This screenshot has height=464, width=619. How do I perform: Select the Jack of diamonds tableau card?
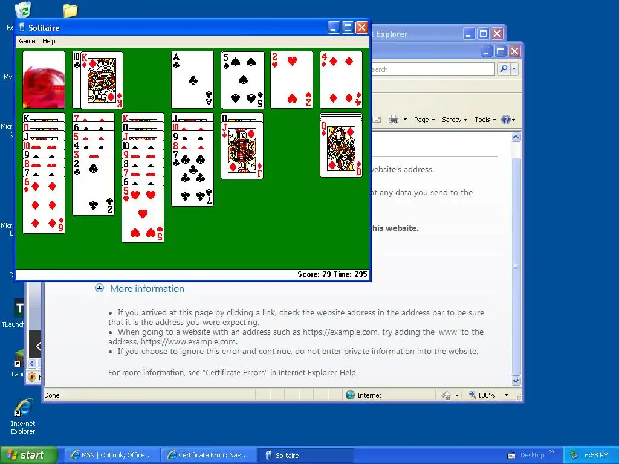click(242, 150)
